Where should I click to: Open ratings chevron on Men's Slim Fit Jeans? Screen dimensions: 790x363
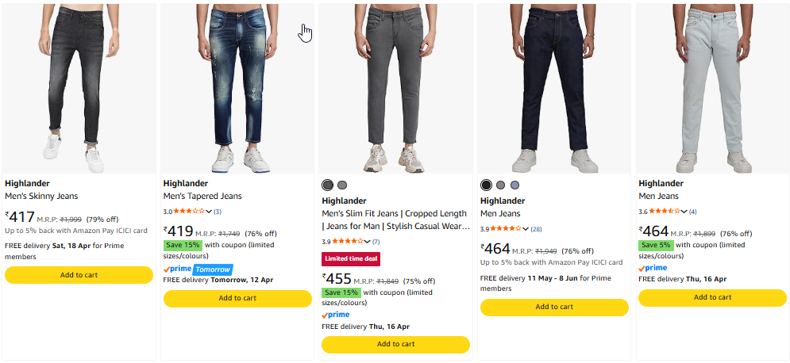(367, 242)
